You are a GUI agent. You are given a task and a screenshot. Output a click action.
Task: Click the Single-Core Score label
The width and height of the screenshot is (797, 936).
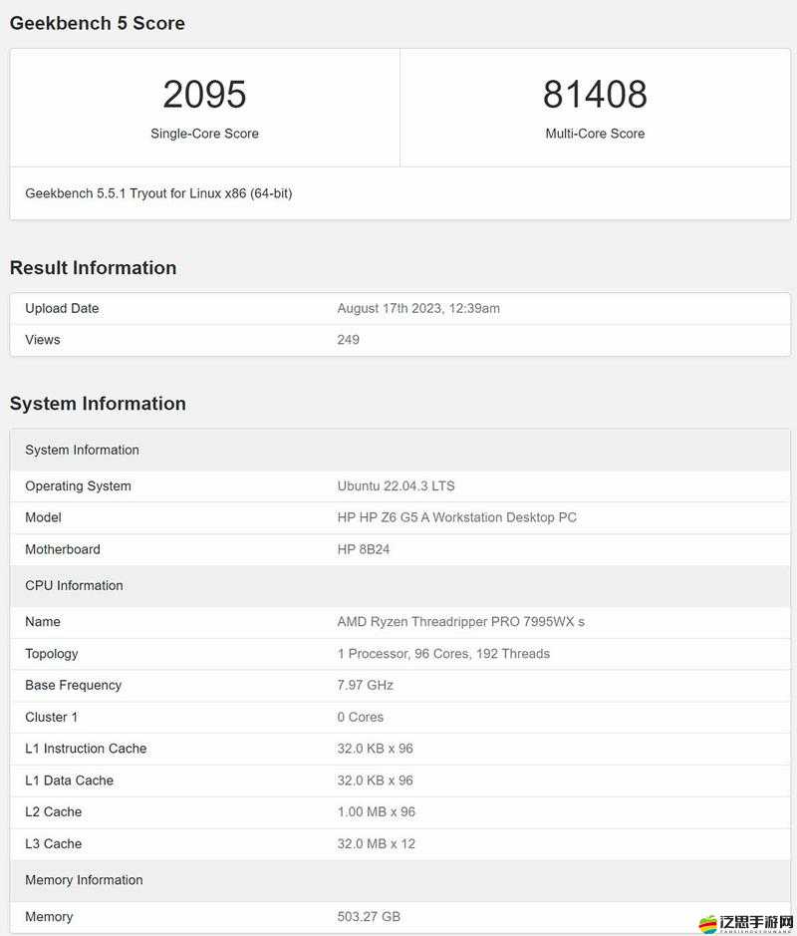(204, 134)
